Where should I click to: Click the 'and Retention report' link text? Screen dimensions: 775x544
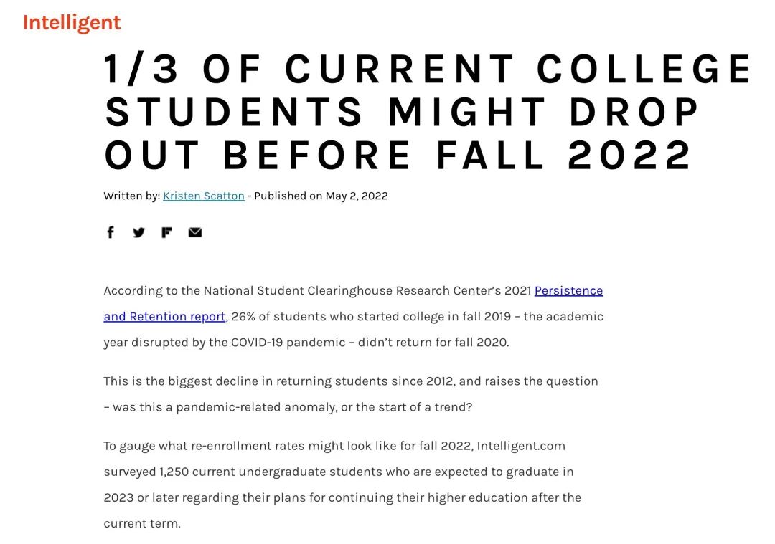(x=164, y=316)
